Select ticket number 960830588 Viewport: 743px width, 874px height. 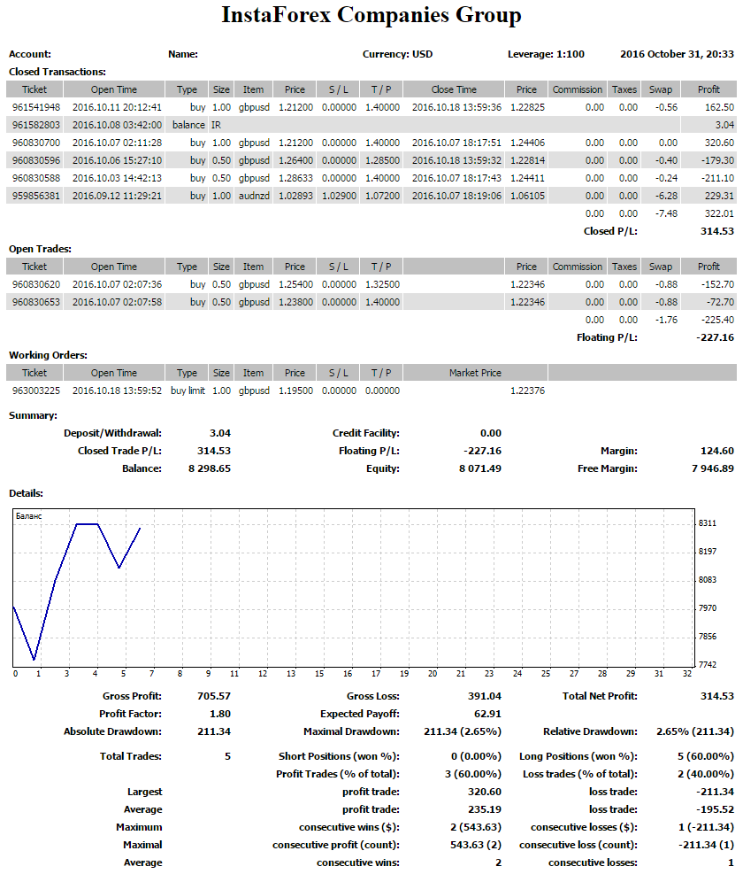coord(35,178)
